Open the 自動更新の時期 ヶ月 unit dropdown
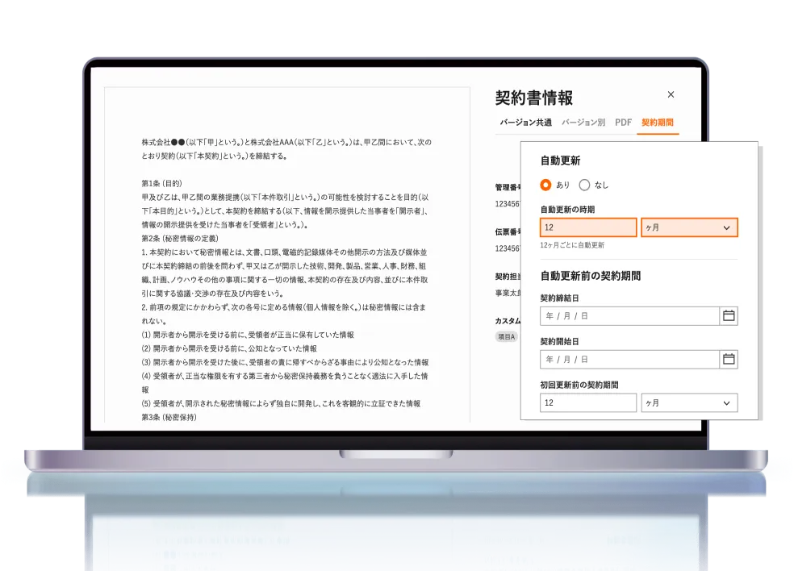The width and height of the screenshot is (794, 571). [x=689, y=227]
